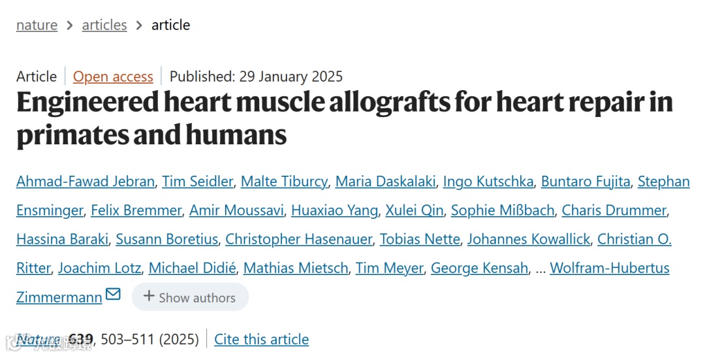Screen dimensions: 705x356
Task: Open Buntaro Fujita author link
Action: point(586,182)
